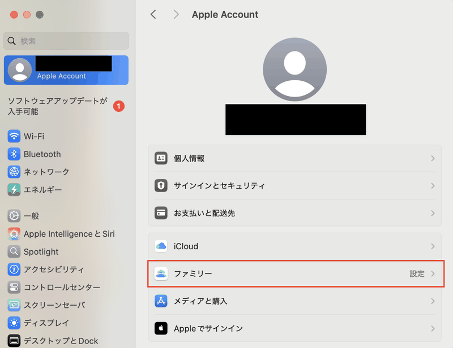The height and width of the screenshot is (348, 453).
Task: Select Wi-Fi label in sidebar
Action: coord(34,136)
